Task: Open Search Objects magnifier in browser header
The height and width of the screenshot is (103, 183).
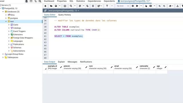Action: pyautogui.click(x=40, y=1)
